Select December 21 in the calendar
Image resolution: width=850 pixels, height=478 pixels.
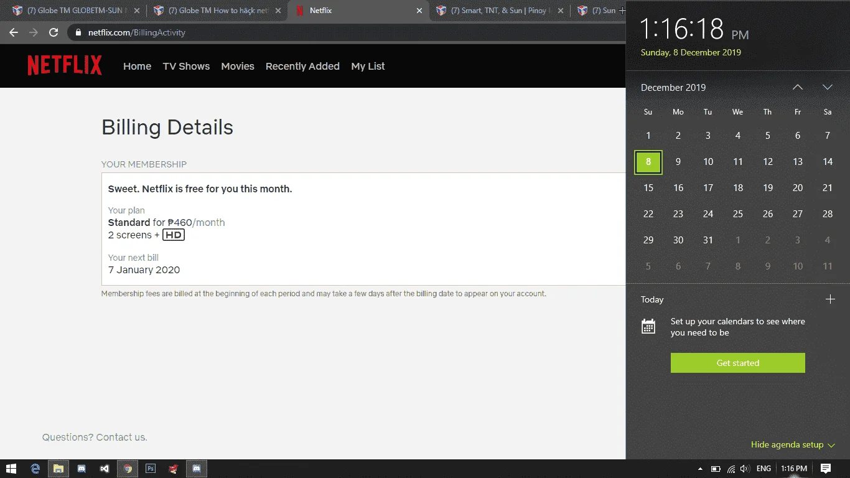click(828, 188)
